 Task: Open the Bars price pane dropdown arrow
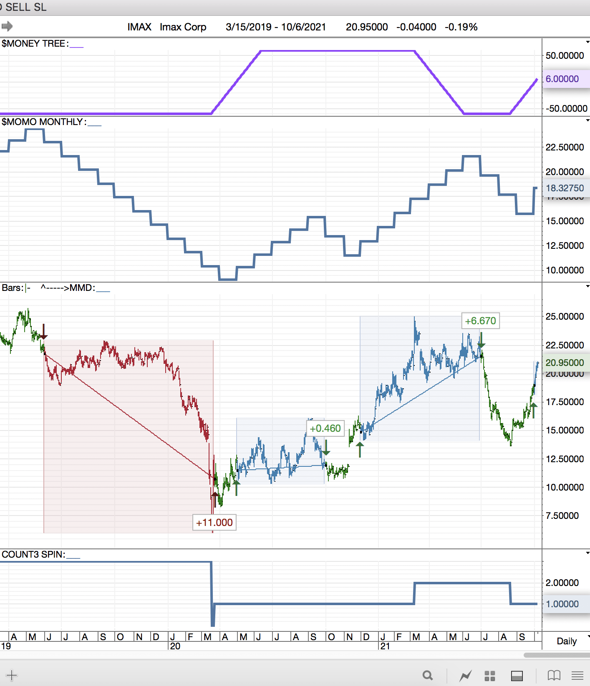tap(587, 286)
